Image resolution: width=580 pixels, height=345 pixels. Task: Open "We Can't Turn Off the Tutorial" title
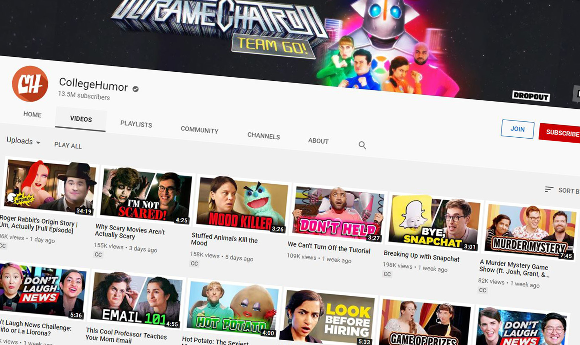[329, 248]
